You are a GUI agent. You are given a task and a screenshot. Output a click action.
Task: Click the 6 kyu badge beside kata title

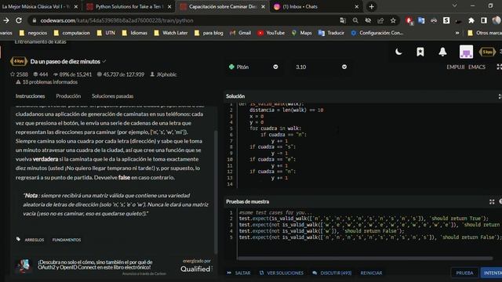tap(19, 61)
